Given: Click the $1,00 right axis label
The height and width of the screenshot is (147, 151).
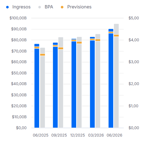Looking at the screenshot, I should [x=133, y=106].
